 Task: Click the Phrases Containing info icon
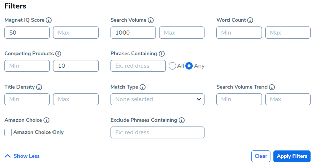(162, 54)
